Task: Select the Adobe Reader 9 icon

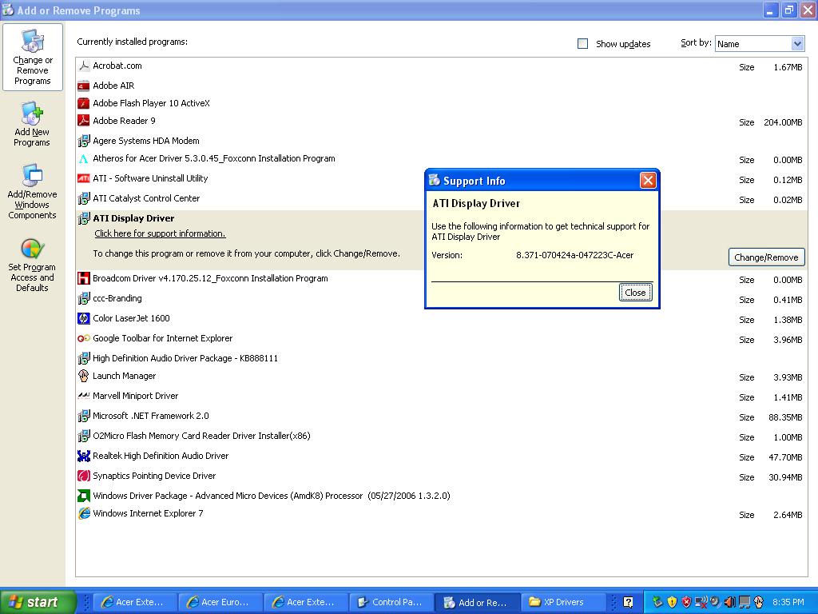Action: [x=83, y=121]
